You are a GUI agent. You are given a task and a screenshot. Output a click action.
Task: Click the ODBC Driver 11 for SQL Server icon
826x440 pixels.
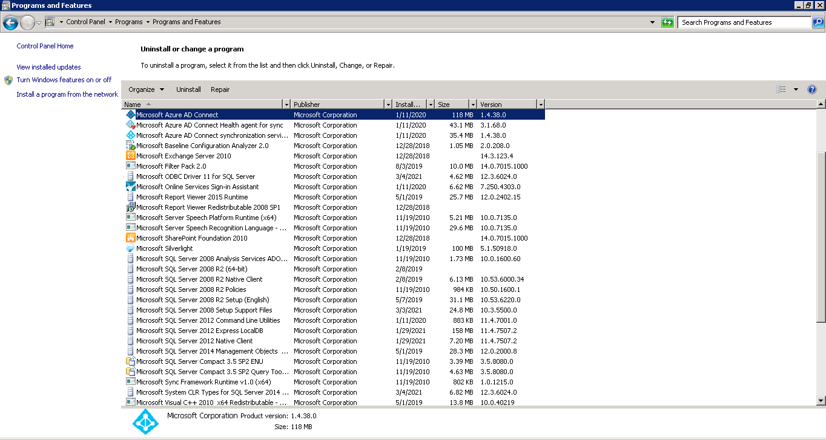click(130, 176)
